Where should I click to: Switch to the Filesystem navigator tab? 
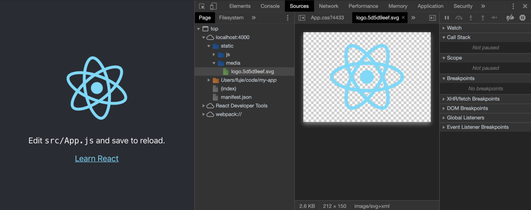coord(231,18)
